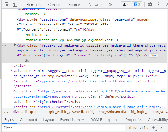Click the left breadcrumb overflow ellipsis
Viewport: 168px width, 132px height.
[6, 112]
